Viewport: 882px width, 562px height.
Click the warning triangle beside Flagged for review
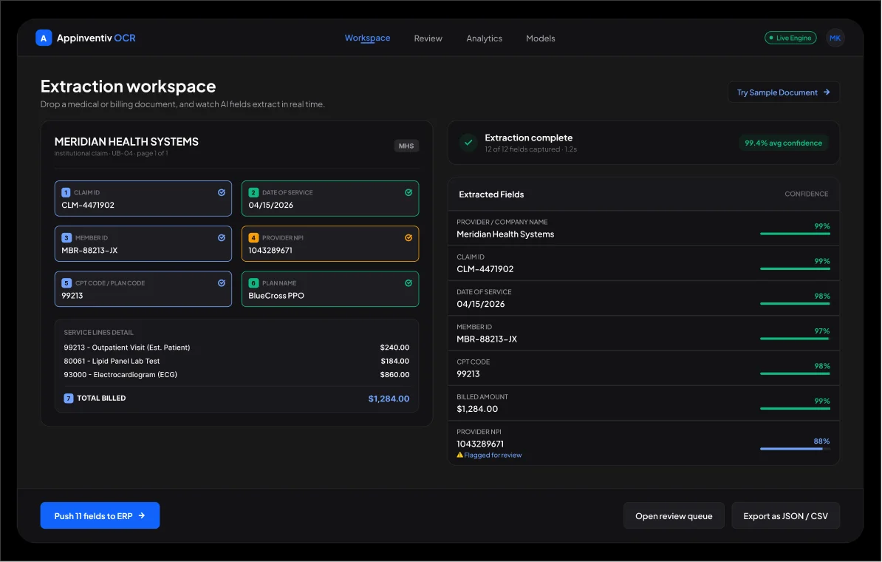459,455
